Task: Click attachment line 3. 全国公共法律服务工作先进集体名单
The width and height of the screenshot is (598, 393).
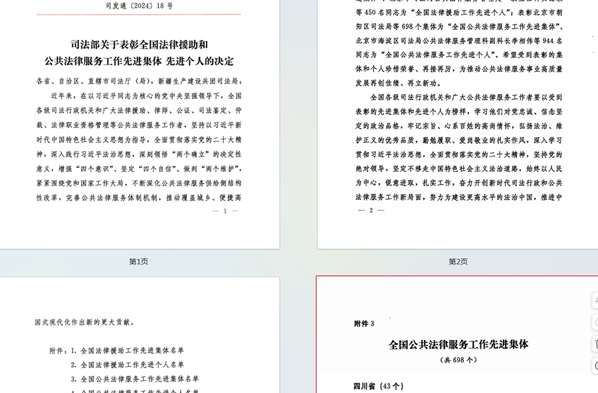Action: tap(135, 379)
